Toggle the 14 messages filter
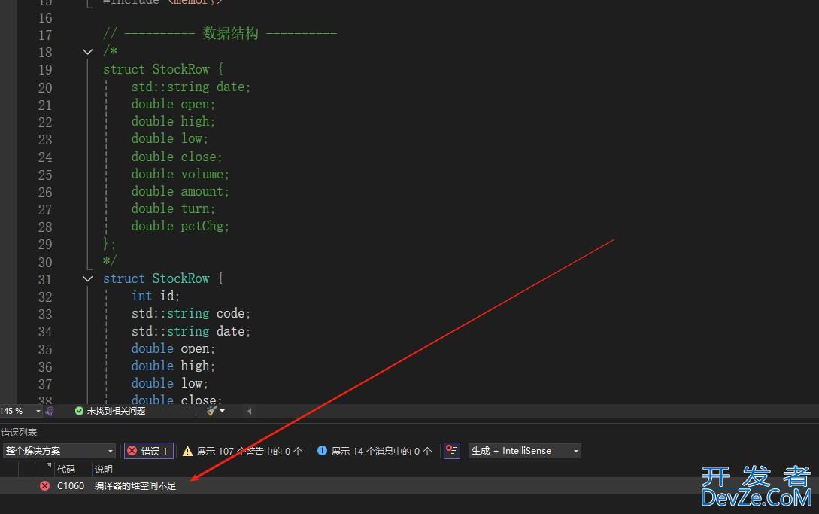819x514 pixels. click(x=375, y=451)
